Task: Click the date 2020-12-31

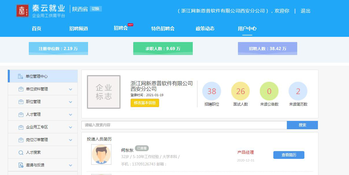Action: [x=246, y=160]
